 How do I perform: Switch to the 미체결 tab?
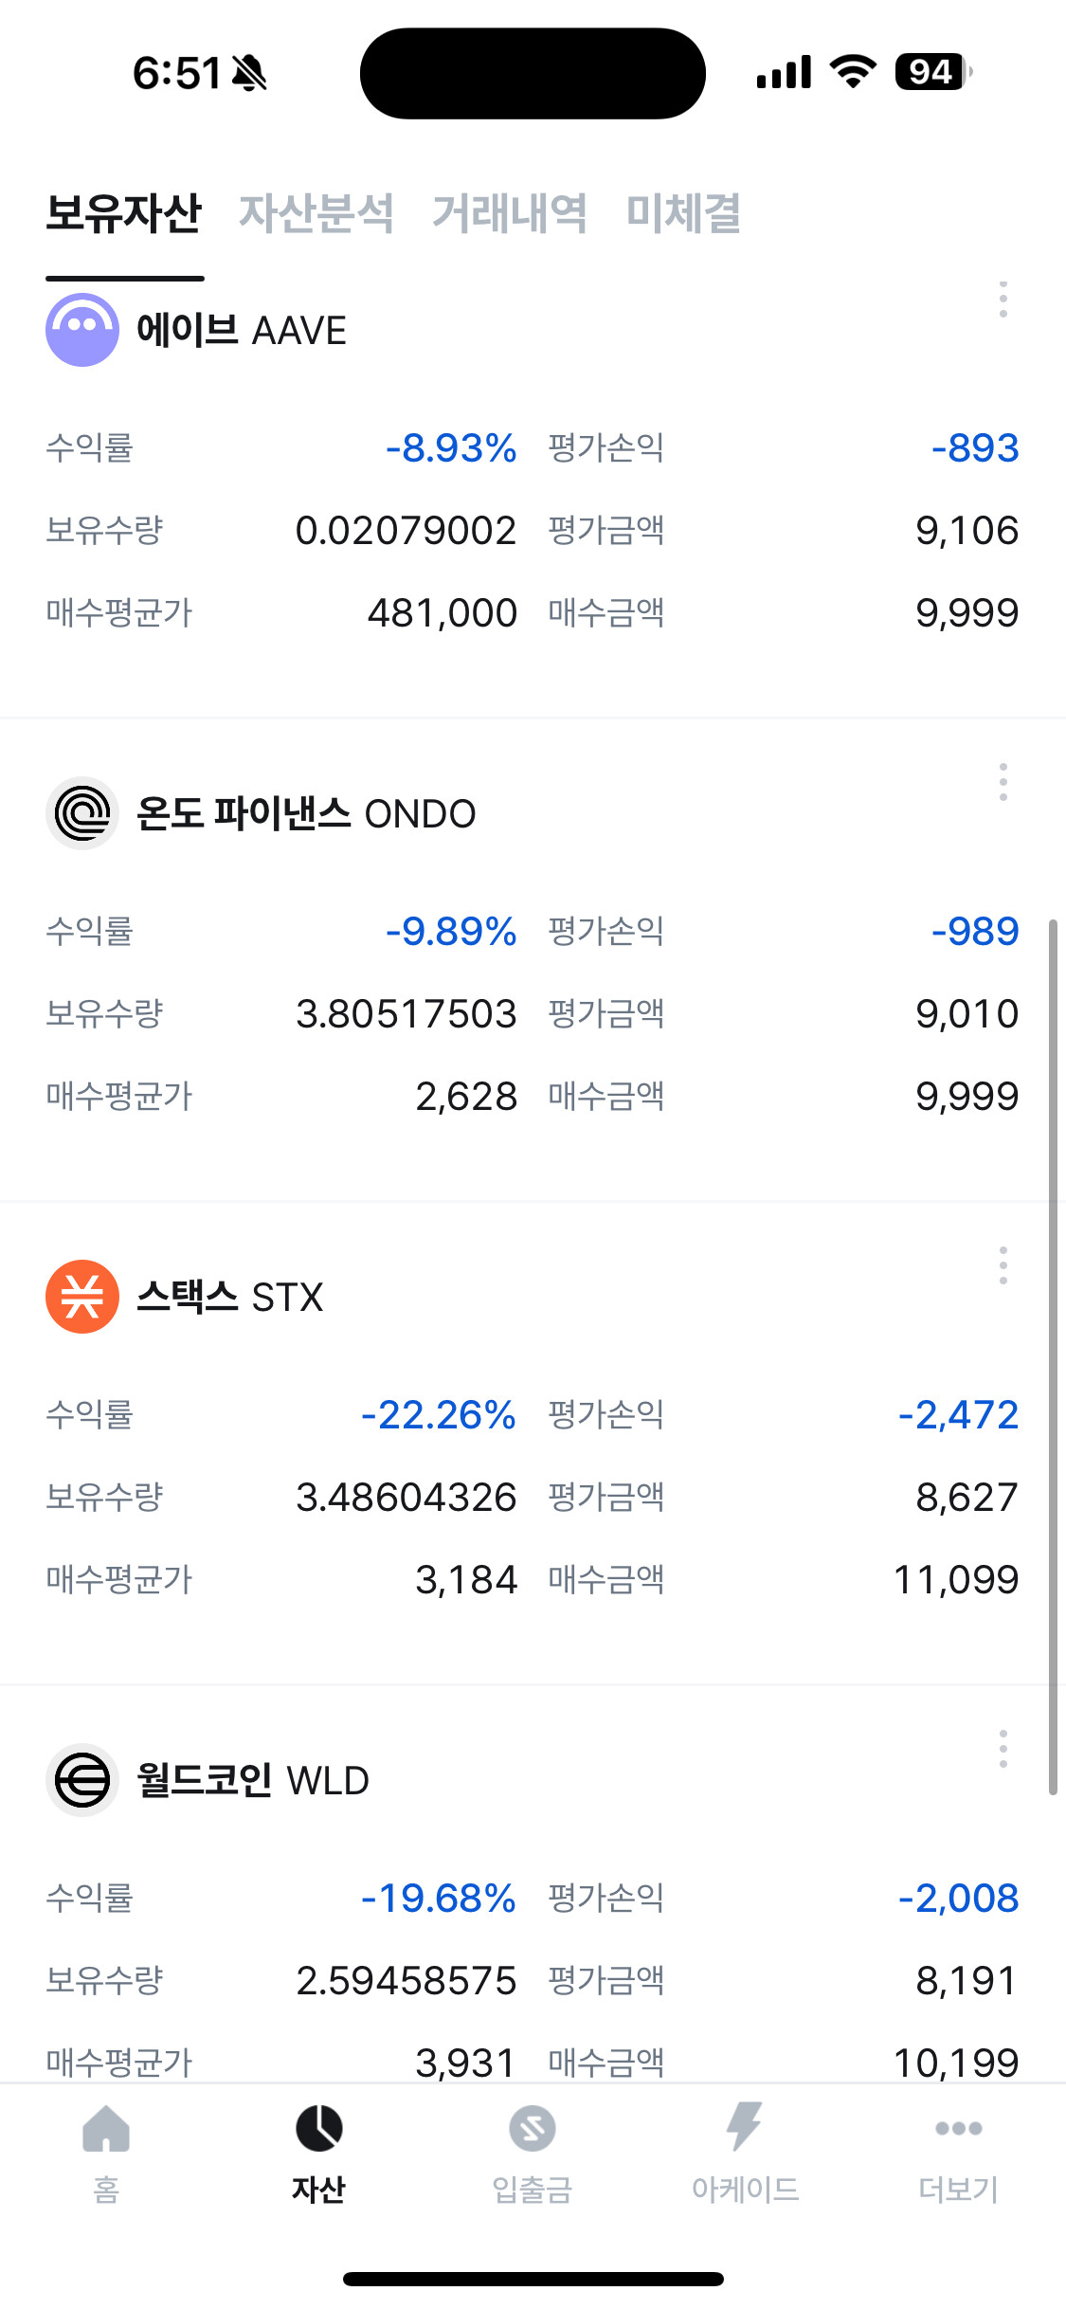[x=683, y=213]
